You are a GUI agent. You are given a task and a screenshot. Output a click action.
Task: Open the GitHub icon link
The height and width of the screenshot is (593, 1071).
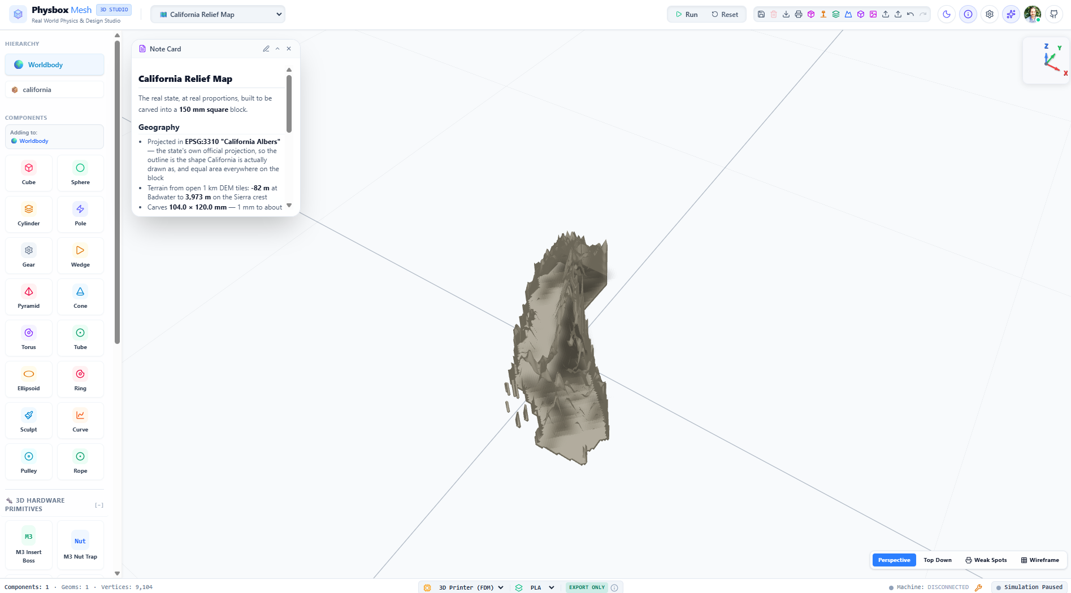(1054, 14)
